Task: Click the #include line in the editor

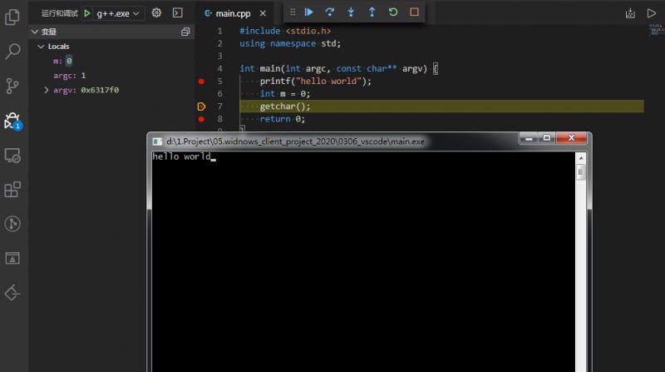Action: [285, 31]
